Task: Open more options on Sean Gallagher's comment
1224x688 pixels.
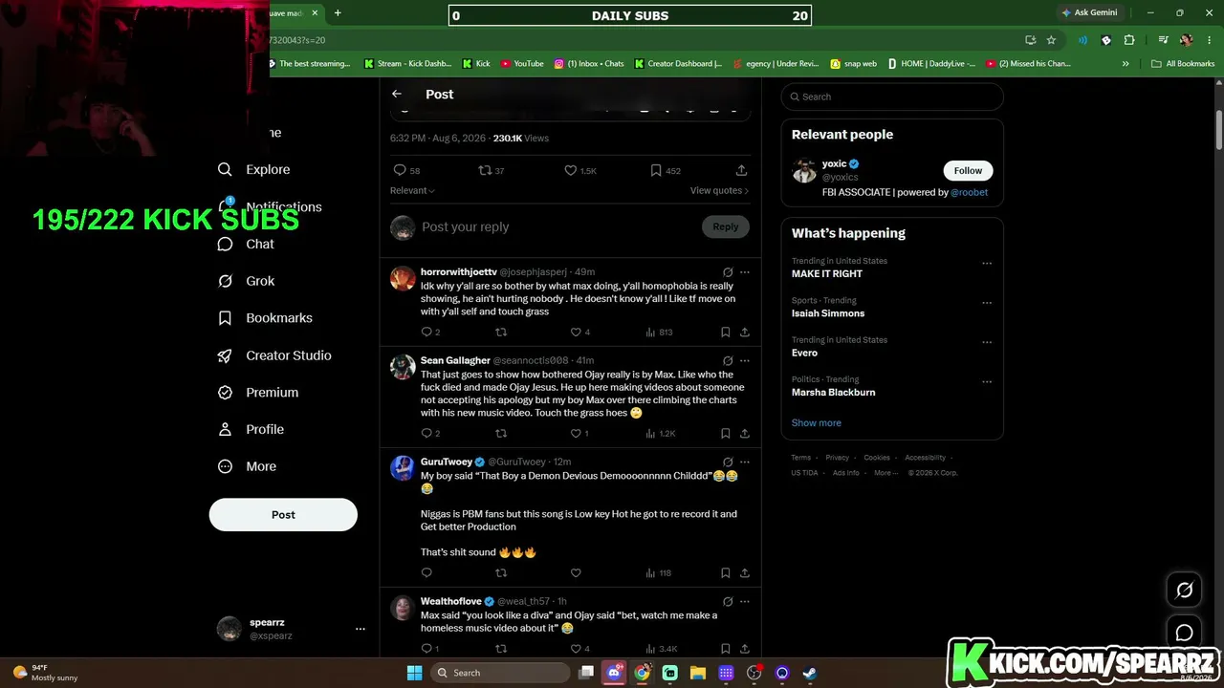Action: click(x=745, y=361)
